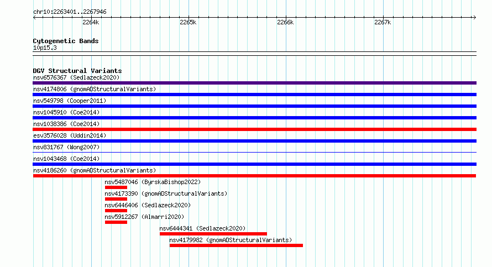
Task: Select the red bar under nsv4179982
Action: (236, 245)
